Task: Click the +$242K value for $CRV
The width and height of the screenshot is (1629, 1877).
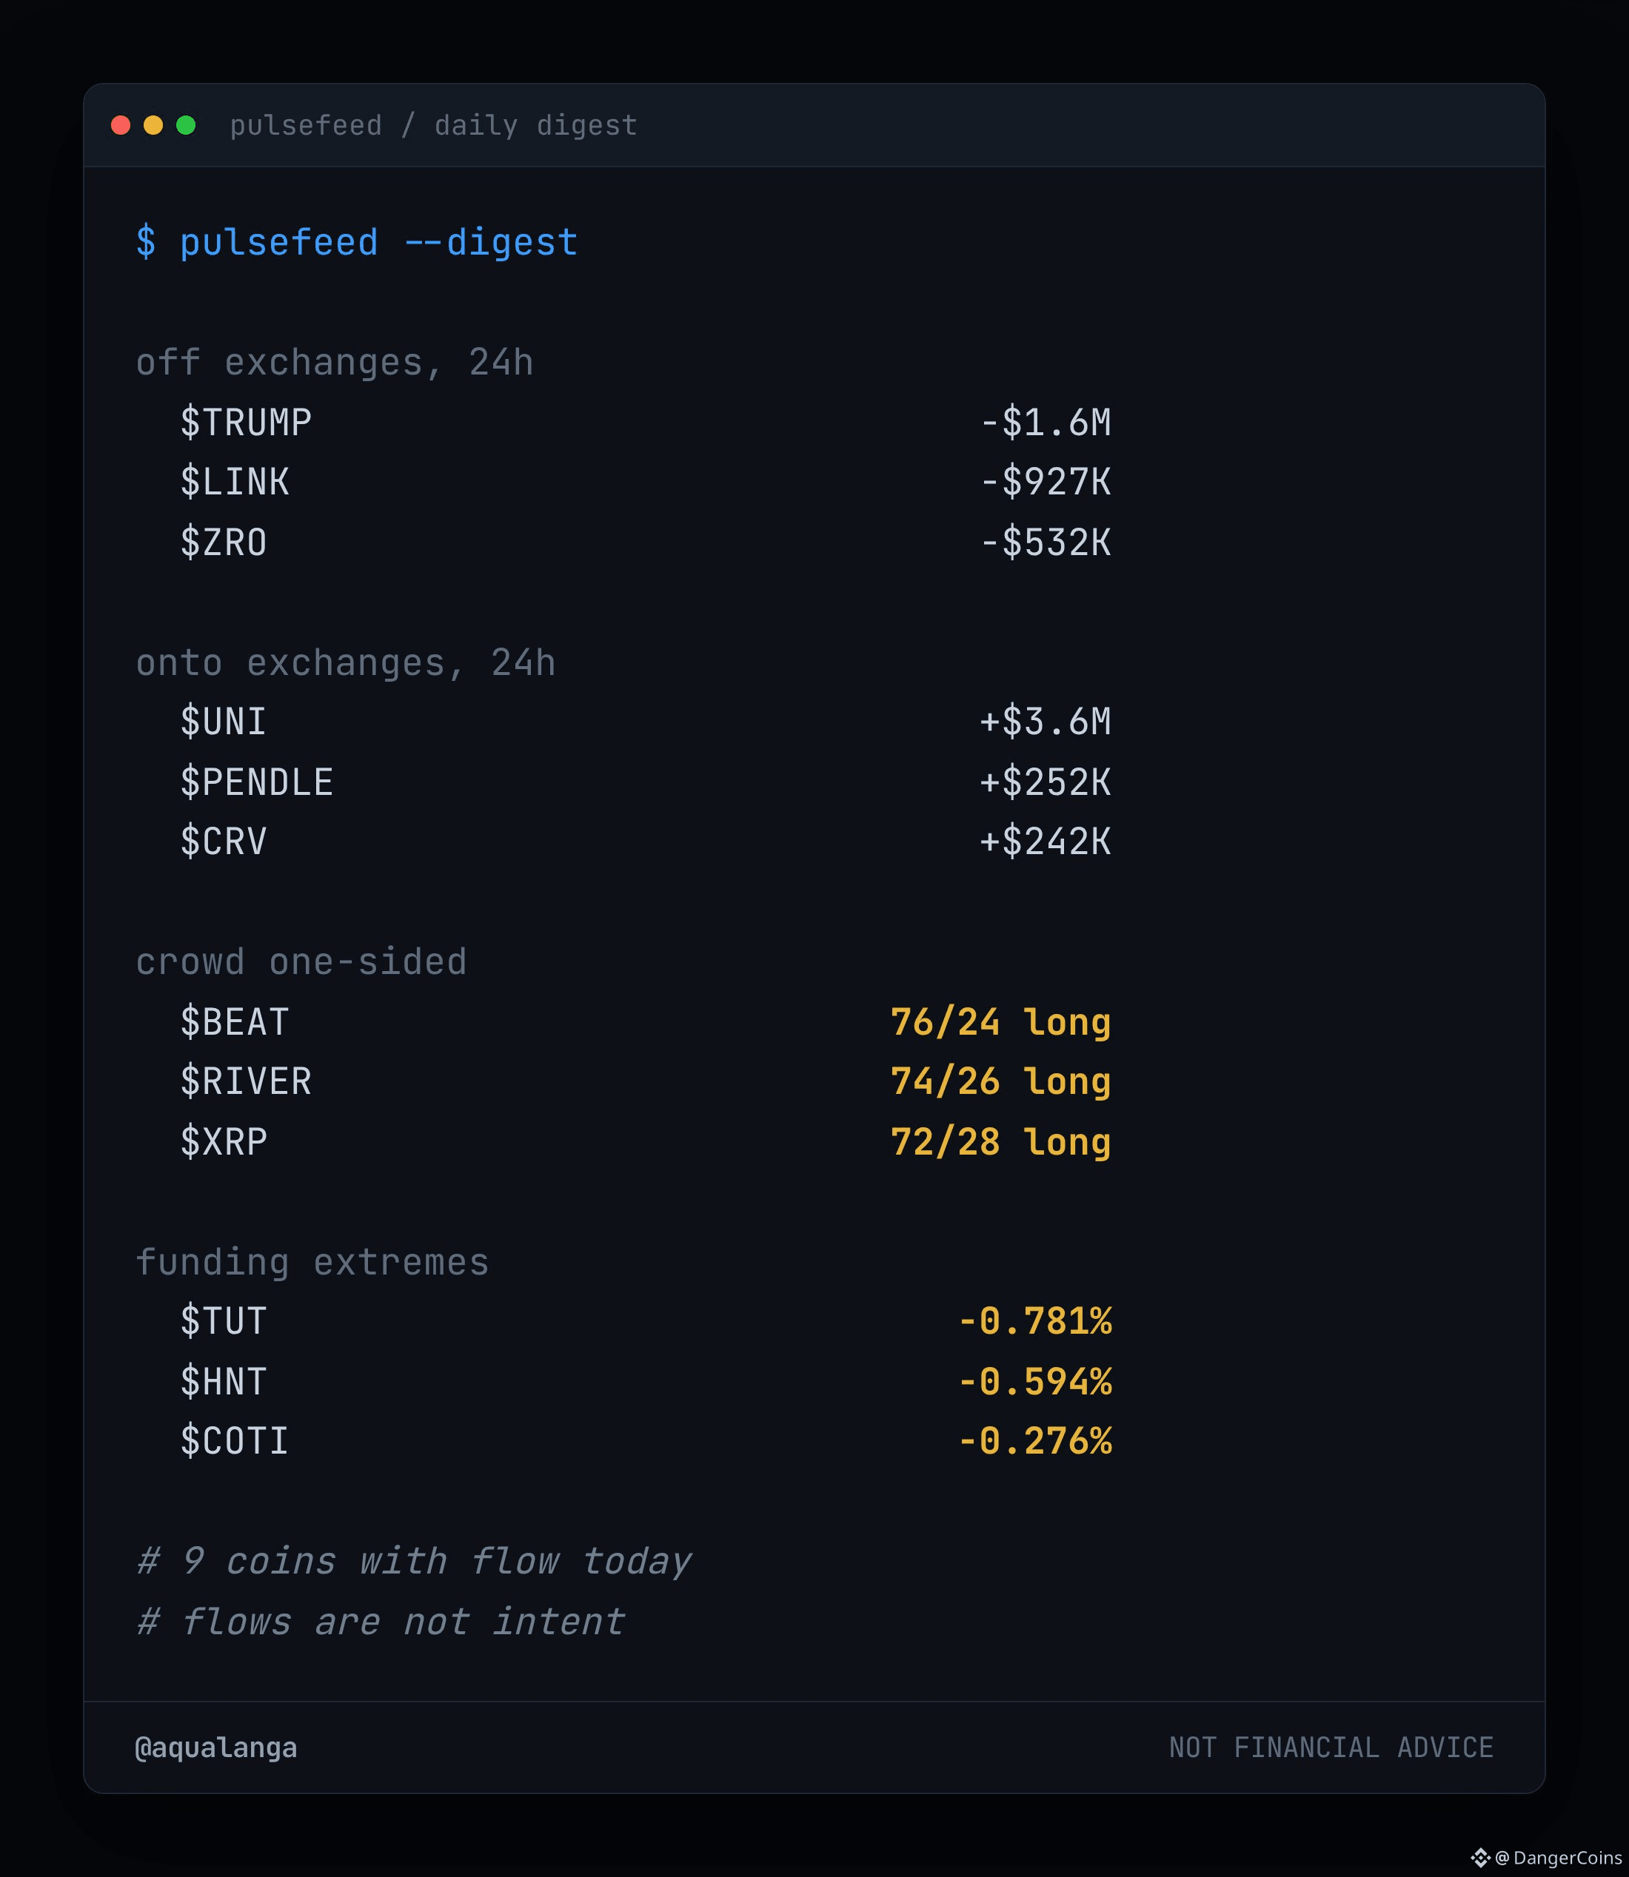Action: [x=1046, y=842]
